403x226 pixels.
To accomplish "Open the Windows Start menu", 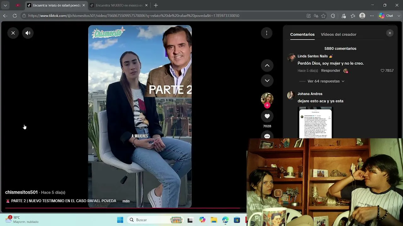I will click(x=120, y=220).
